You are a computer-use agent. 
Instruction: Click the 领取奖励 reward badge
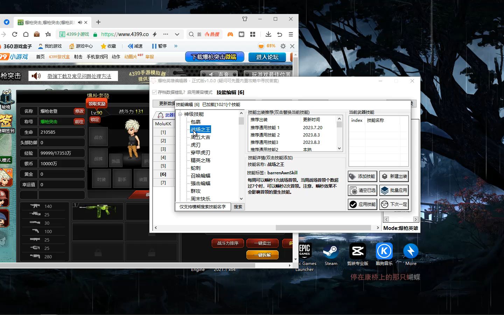[x=97, y=104]
